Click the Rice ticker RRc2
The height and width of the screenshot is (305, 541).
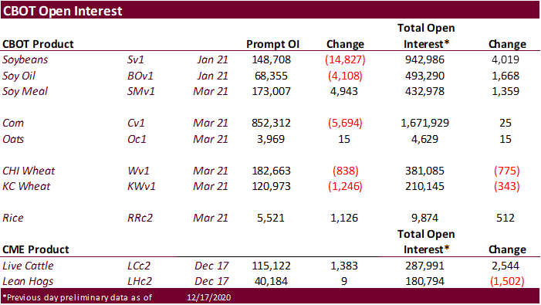click(140, 218)
